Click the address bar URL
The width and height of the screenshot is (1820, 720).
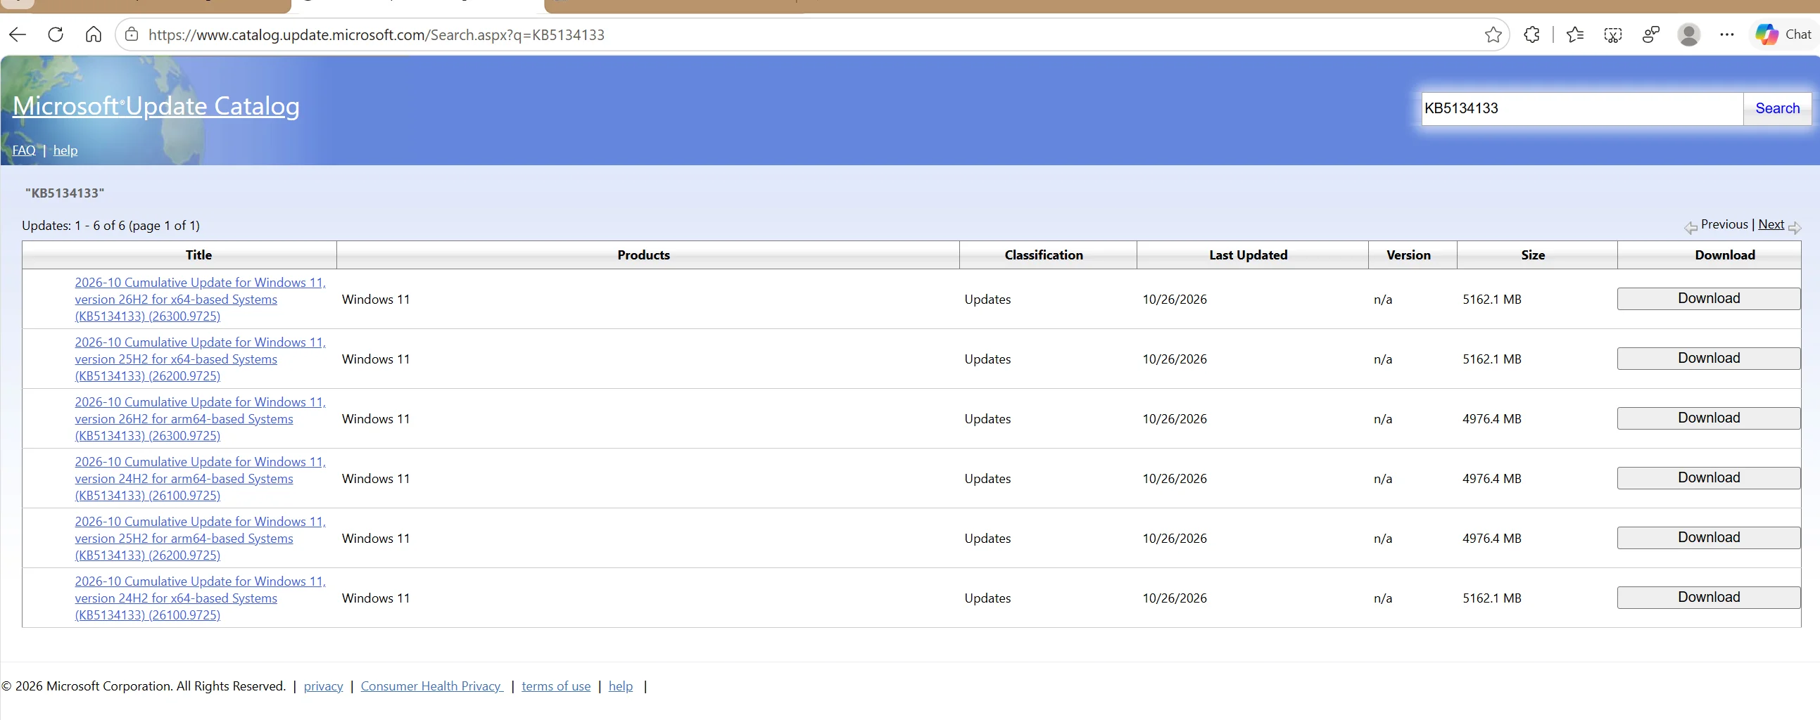coord(376,34)
